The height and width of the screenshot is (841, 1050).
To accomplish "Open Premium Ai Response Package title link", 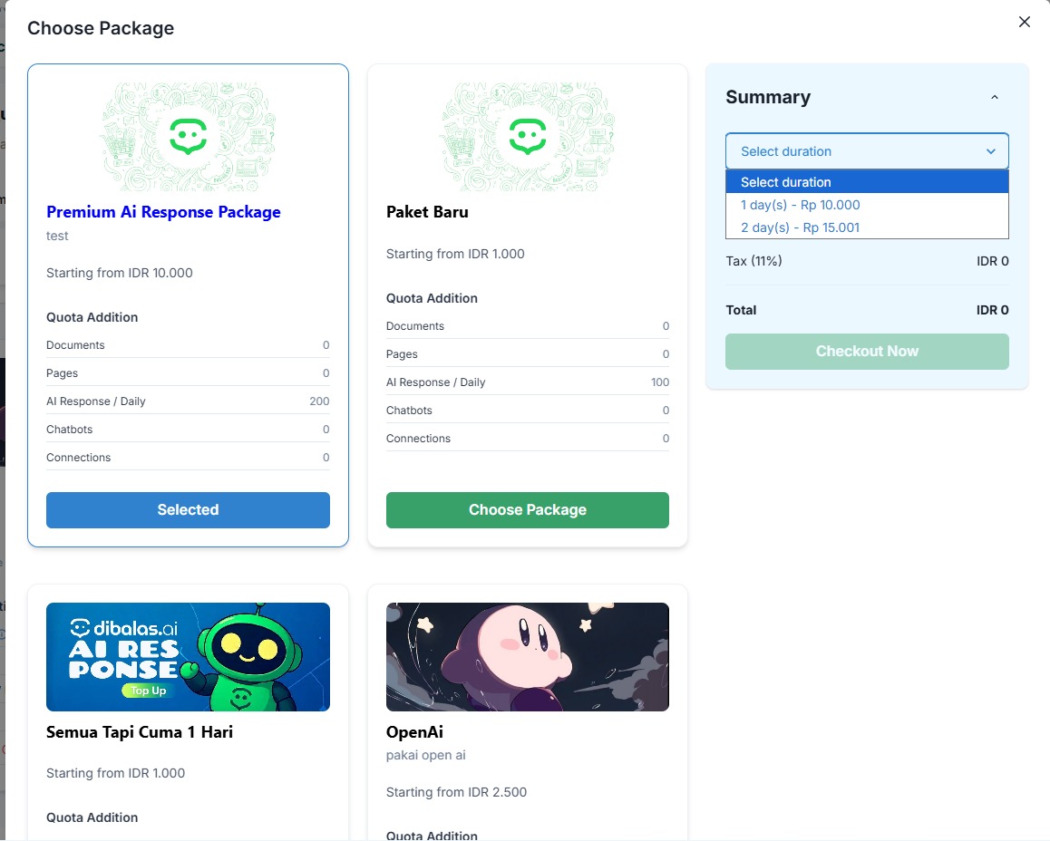I will coord(163,212).
